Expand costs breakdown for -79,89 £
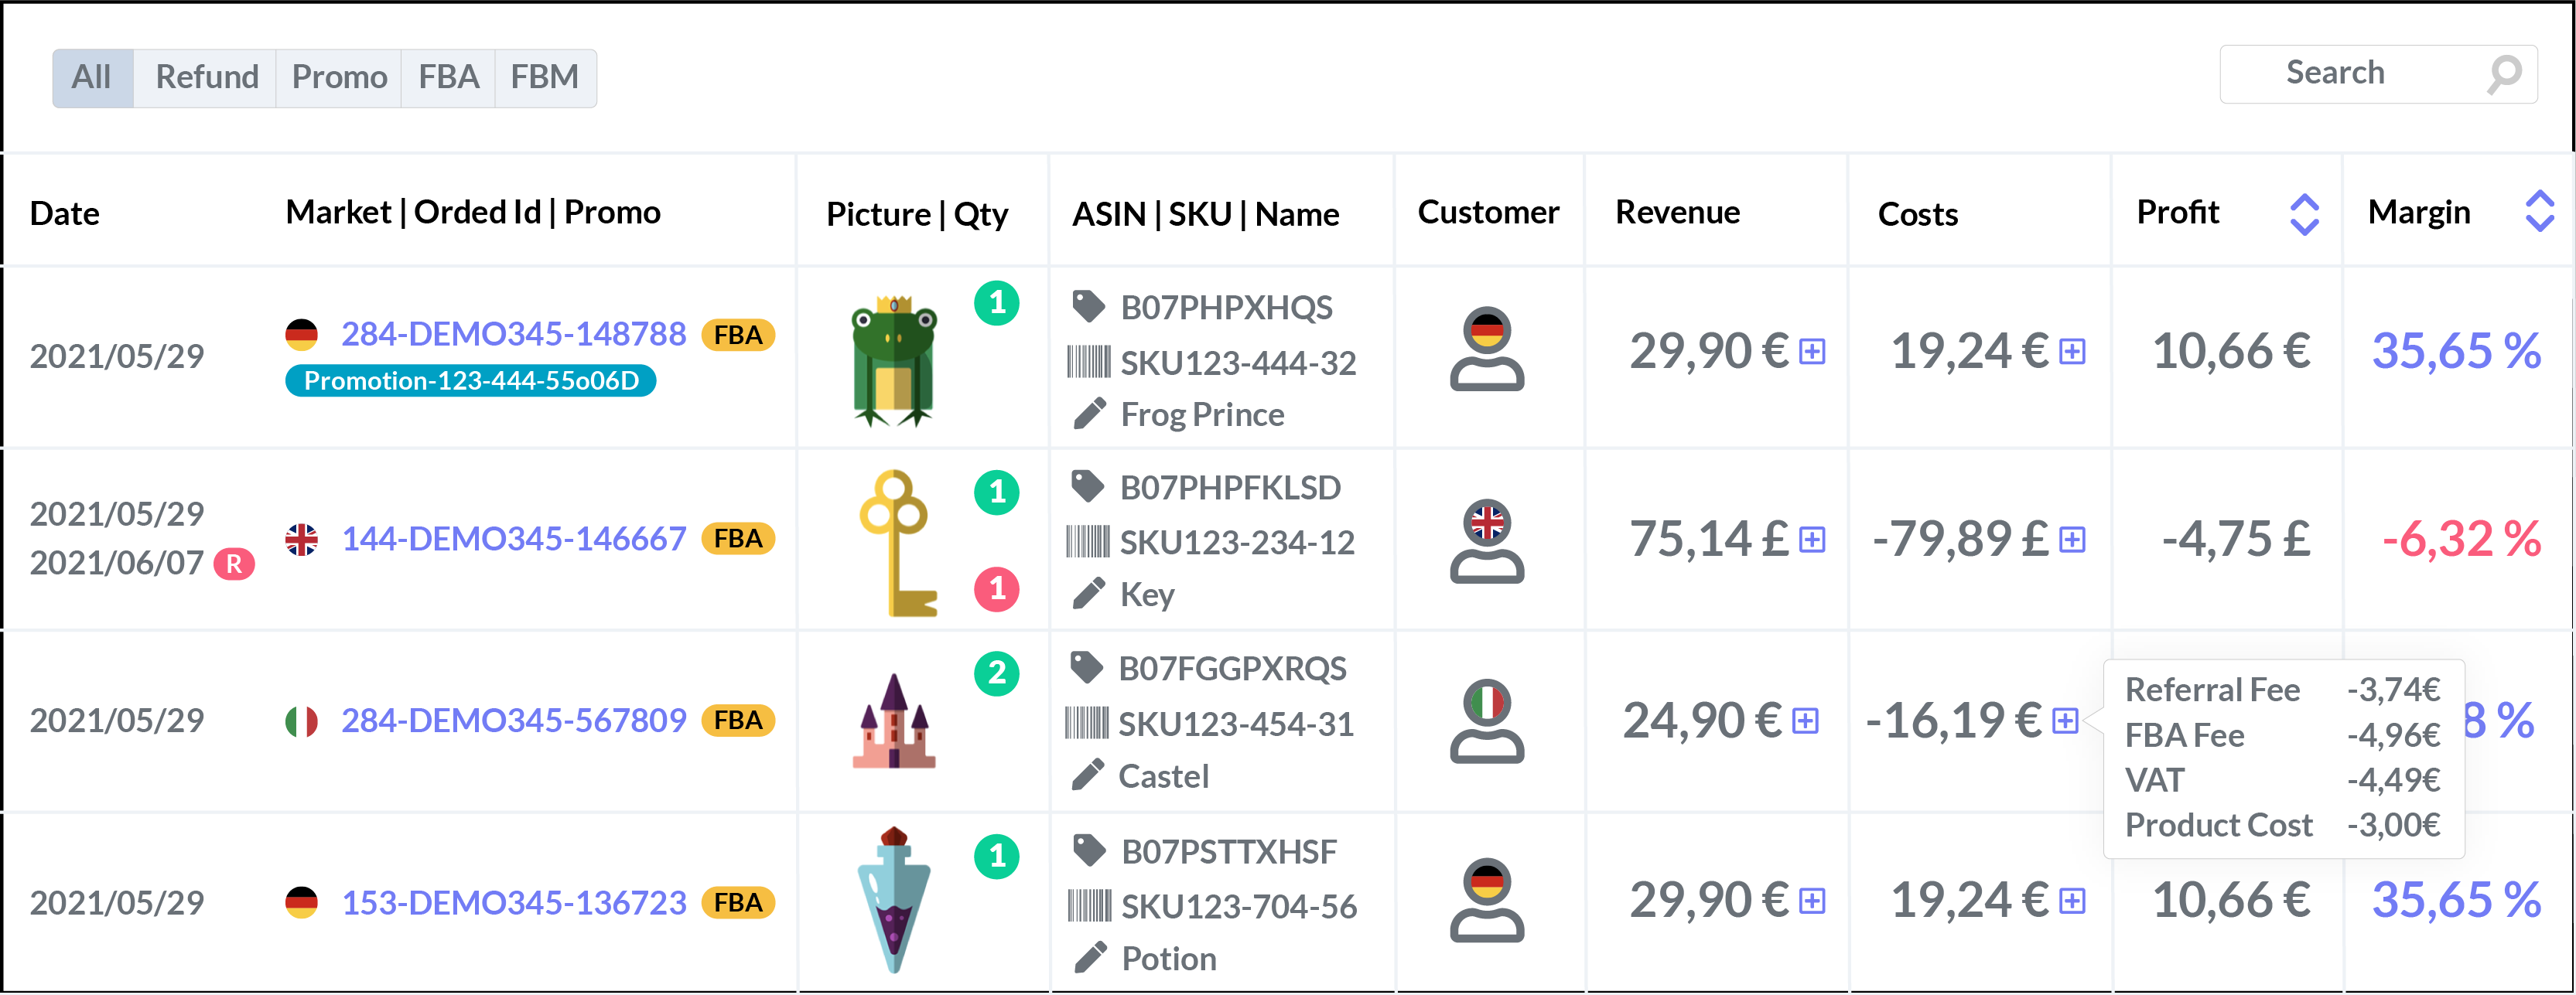Screen dimensions: 2576x995 pyautogui.click(x=2073, y=540)
